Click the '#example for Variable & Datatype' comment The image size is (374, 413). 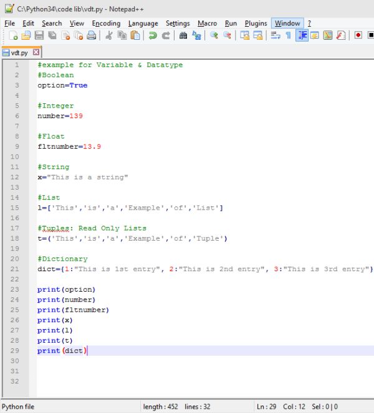(x=110, y=65)
